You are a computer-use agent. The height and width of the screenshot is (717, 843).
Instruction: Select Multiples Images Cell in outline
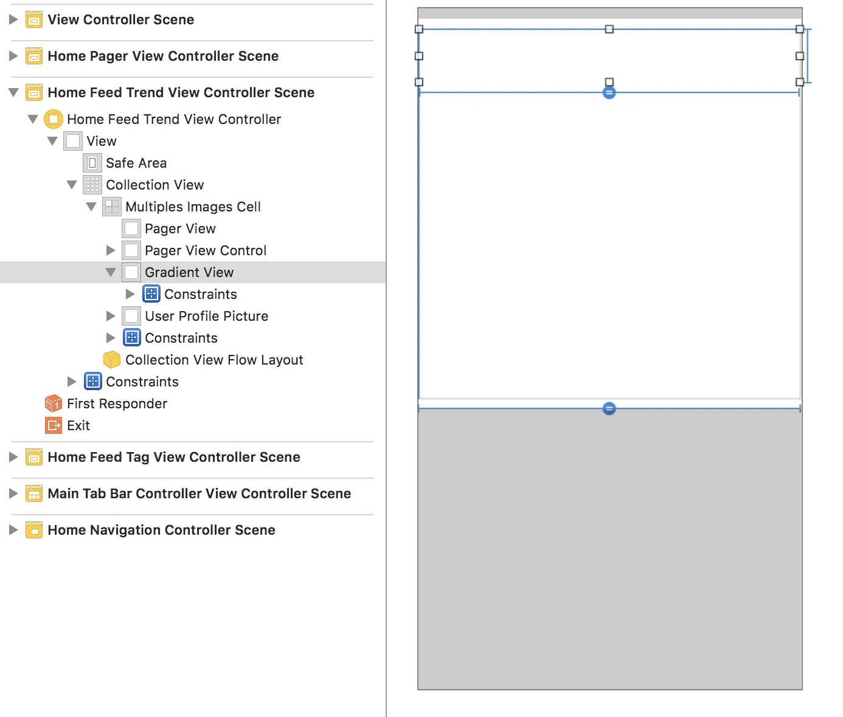193,207
